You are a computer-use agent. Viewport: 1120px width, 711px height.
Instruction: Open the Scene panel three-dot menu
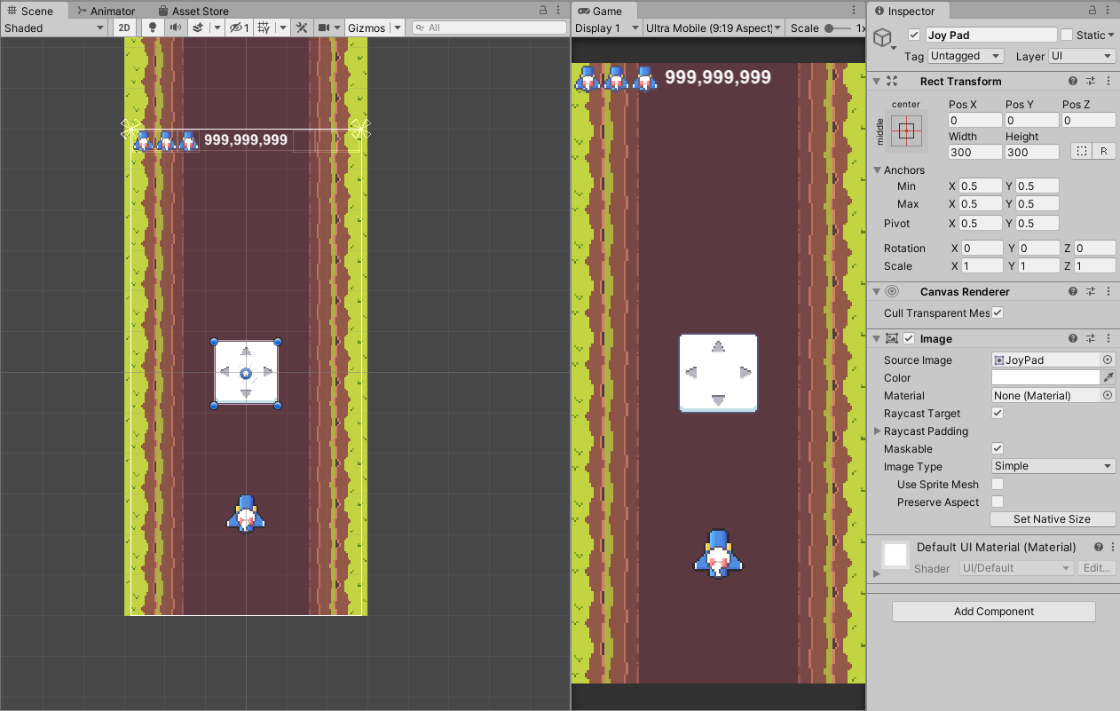[558, 11]
